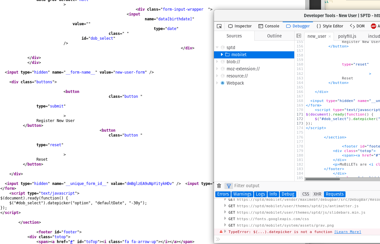This screenshot has width=380, height=244.
Task: Select the Sources sidebar tab
Action: (234, 36)
